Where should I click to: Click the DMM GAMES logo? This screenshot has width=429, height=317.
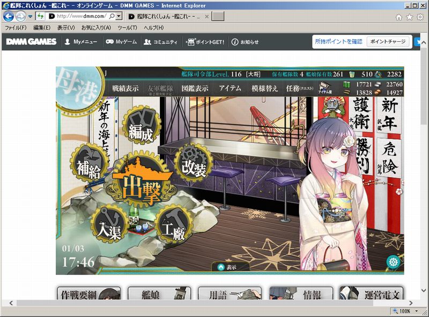31,42
